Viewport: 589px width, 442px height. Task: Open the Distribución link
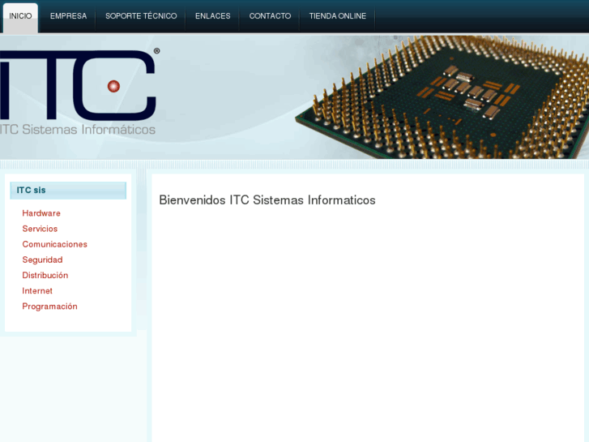pos(45,276)
